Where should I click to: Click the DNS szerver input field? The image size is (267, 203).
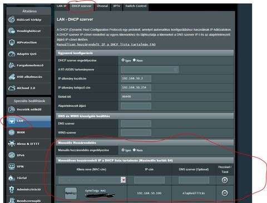click(136, 123)
